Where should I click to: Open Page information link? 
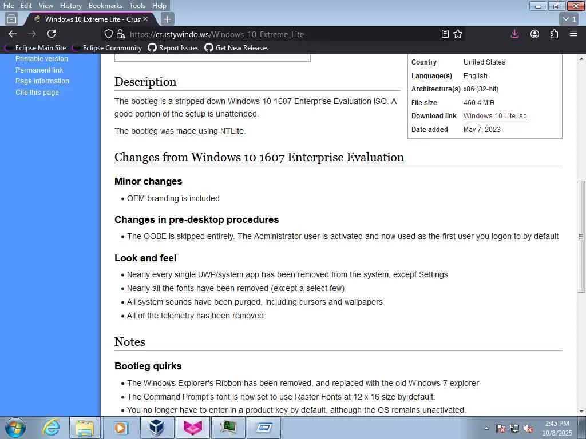coord(42,81)
